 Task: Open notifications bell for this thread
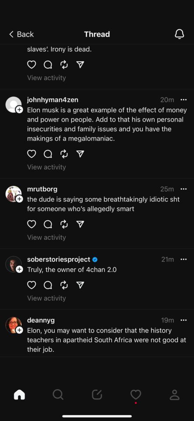point(179,34)
